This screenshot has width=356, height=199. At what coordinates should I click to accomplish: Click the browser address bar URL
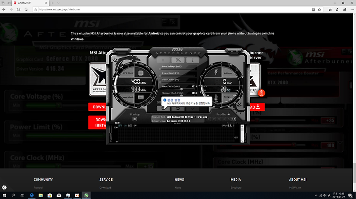(x=60, y=9)
